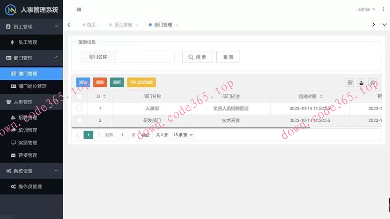Click the table horizontal scrollbar
390x219 pixels.
191,128
